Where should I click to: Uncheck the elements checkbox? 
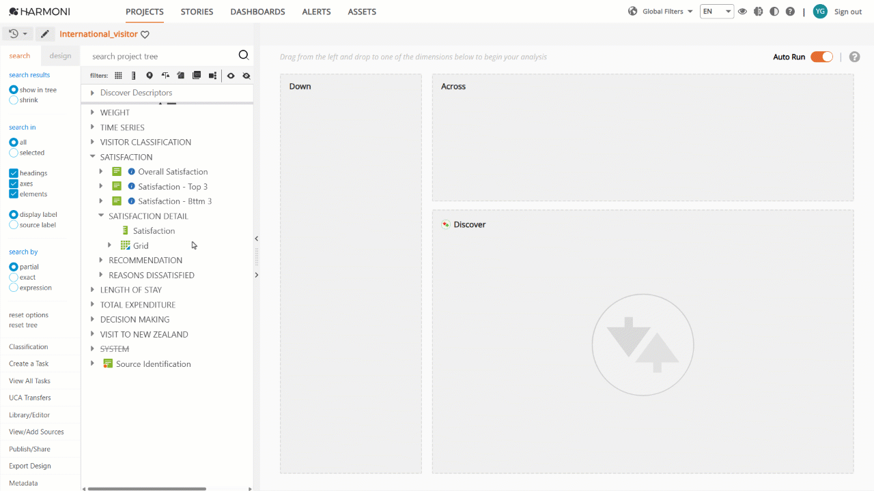tap(14, 194)
